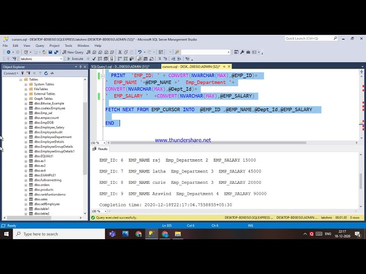
Task: Click the Save All icon
Action: pyautogui.click(x=56, y=52)
